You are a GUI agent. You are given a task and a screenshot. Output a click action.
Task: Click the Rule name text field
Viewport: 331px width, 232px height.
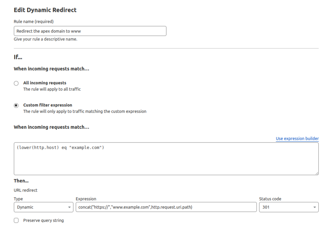click(x=90, y=31)
